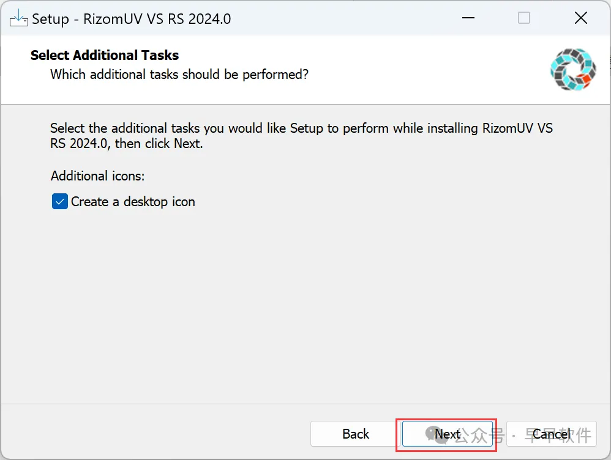Click the bottom button bar empty space

pyautogui.click(x=153, y=434)
